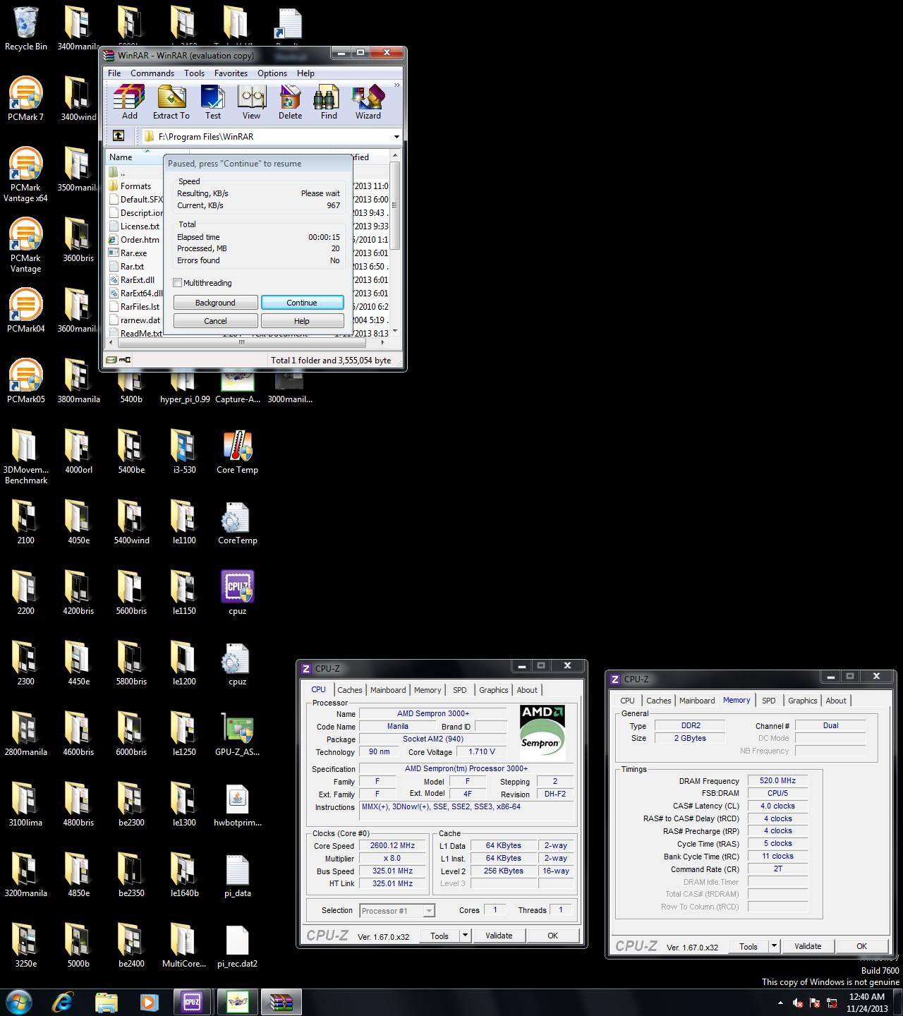Open the Windows Start menu
This screenshot has height=1016, width=903.
point(18,1002)
